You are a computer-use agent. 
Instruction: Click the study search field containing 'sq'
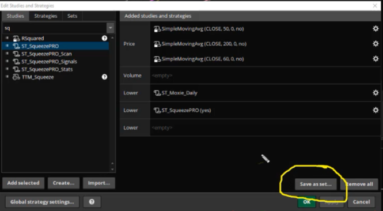[55, 28]
